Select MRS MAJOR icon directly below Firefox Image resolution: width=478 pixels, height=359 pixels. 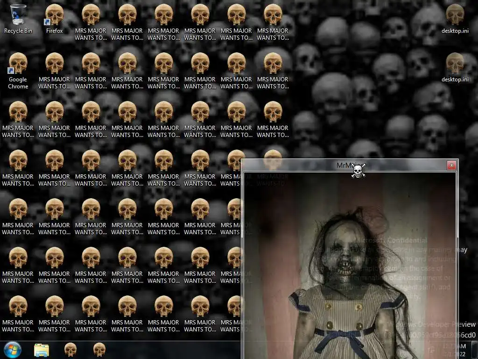point(54,71)
